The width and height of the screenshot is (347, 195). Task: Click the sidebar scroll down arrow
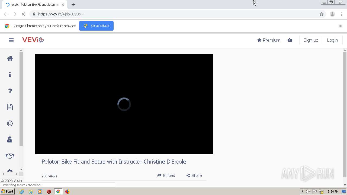pyautogui.click(x=21, y=169)
